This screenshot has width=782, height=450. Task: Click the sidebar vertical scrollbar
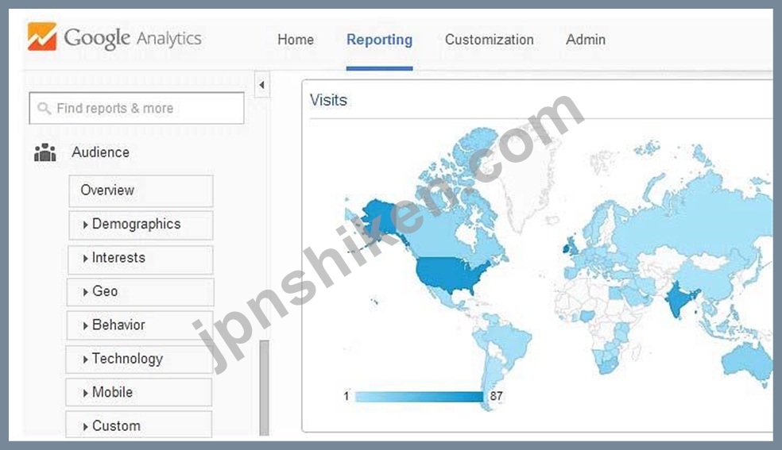(265, 388)
